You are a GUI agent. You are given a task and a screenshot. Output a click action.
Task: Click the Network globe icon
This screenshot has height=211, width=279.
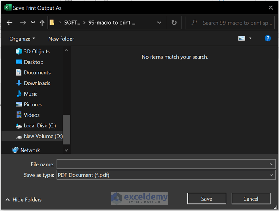(x=16, y=150)
